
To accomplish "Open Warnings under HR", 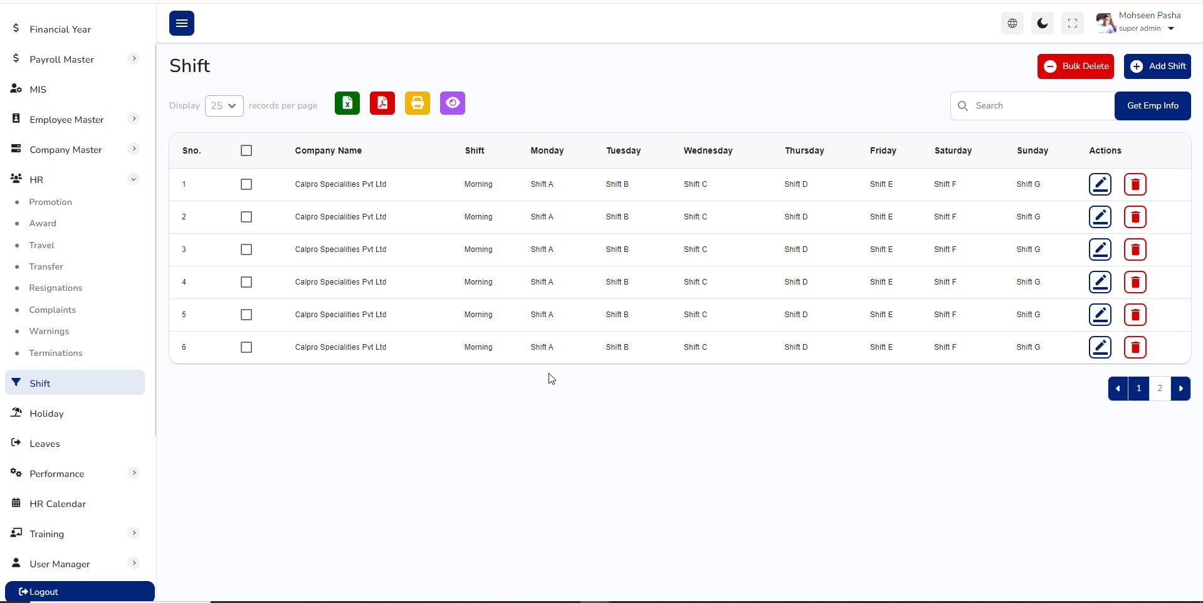I will (49, 331).
